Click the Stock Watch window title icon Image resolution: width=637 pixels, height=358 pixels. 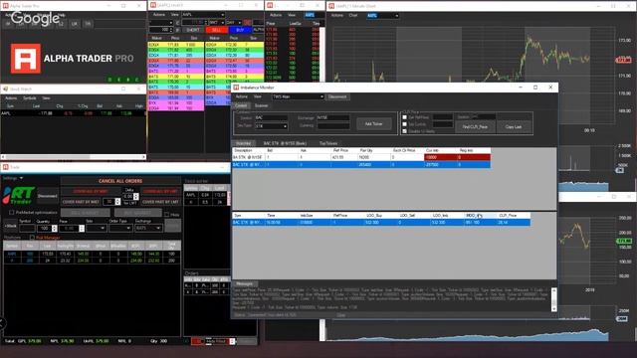(6, 89)
